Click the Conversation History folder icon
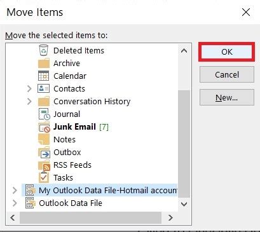This screenshot has width=260, height=232. tap(44, 101)
